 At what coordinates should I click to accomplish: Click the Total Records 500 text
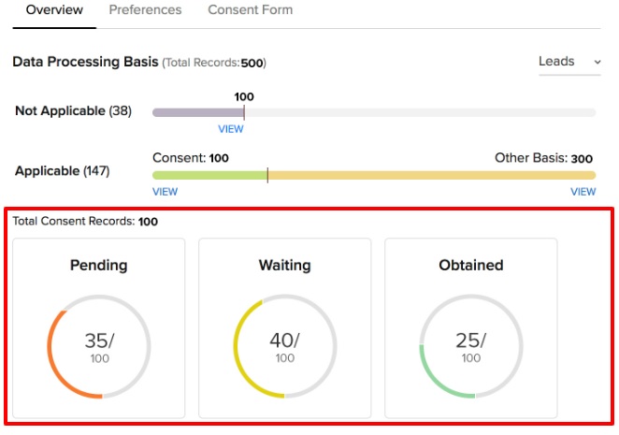[x=214, y=63]
